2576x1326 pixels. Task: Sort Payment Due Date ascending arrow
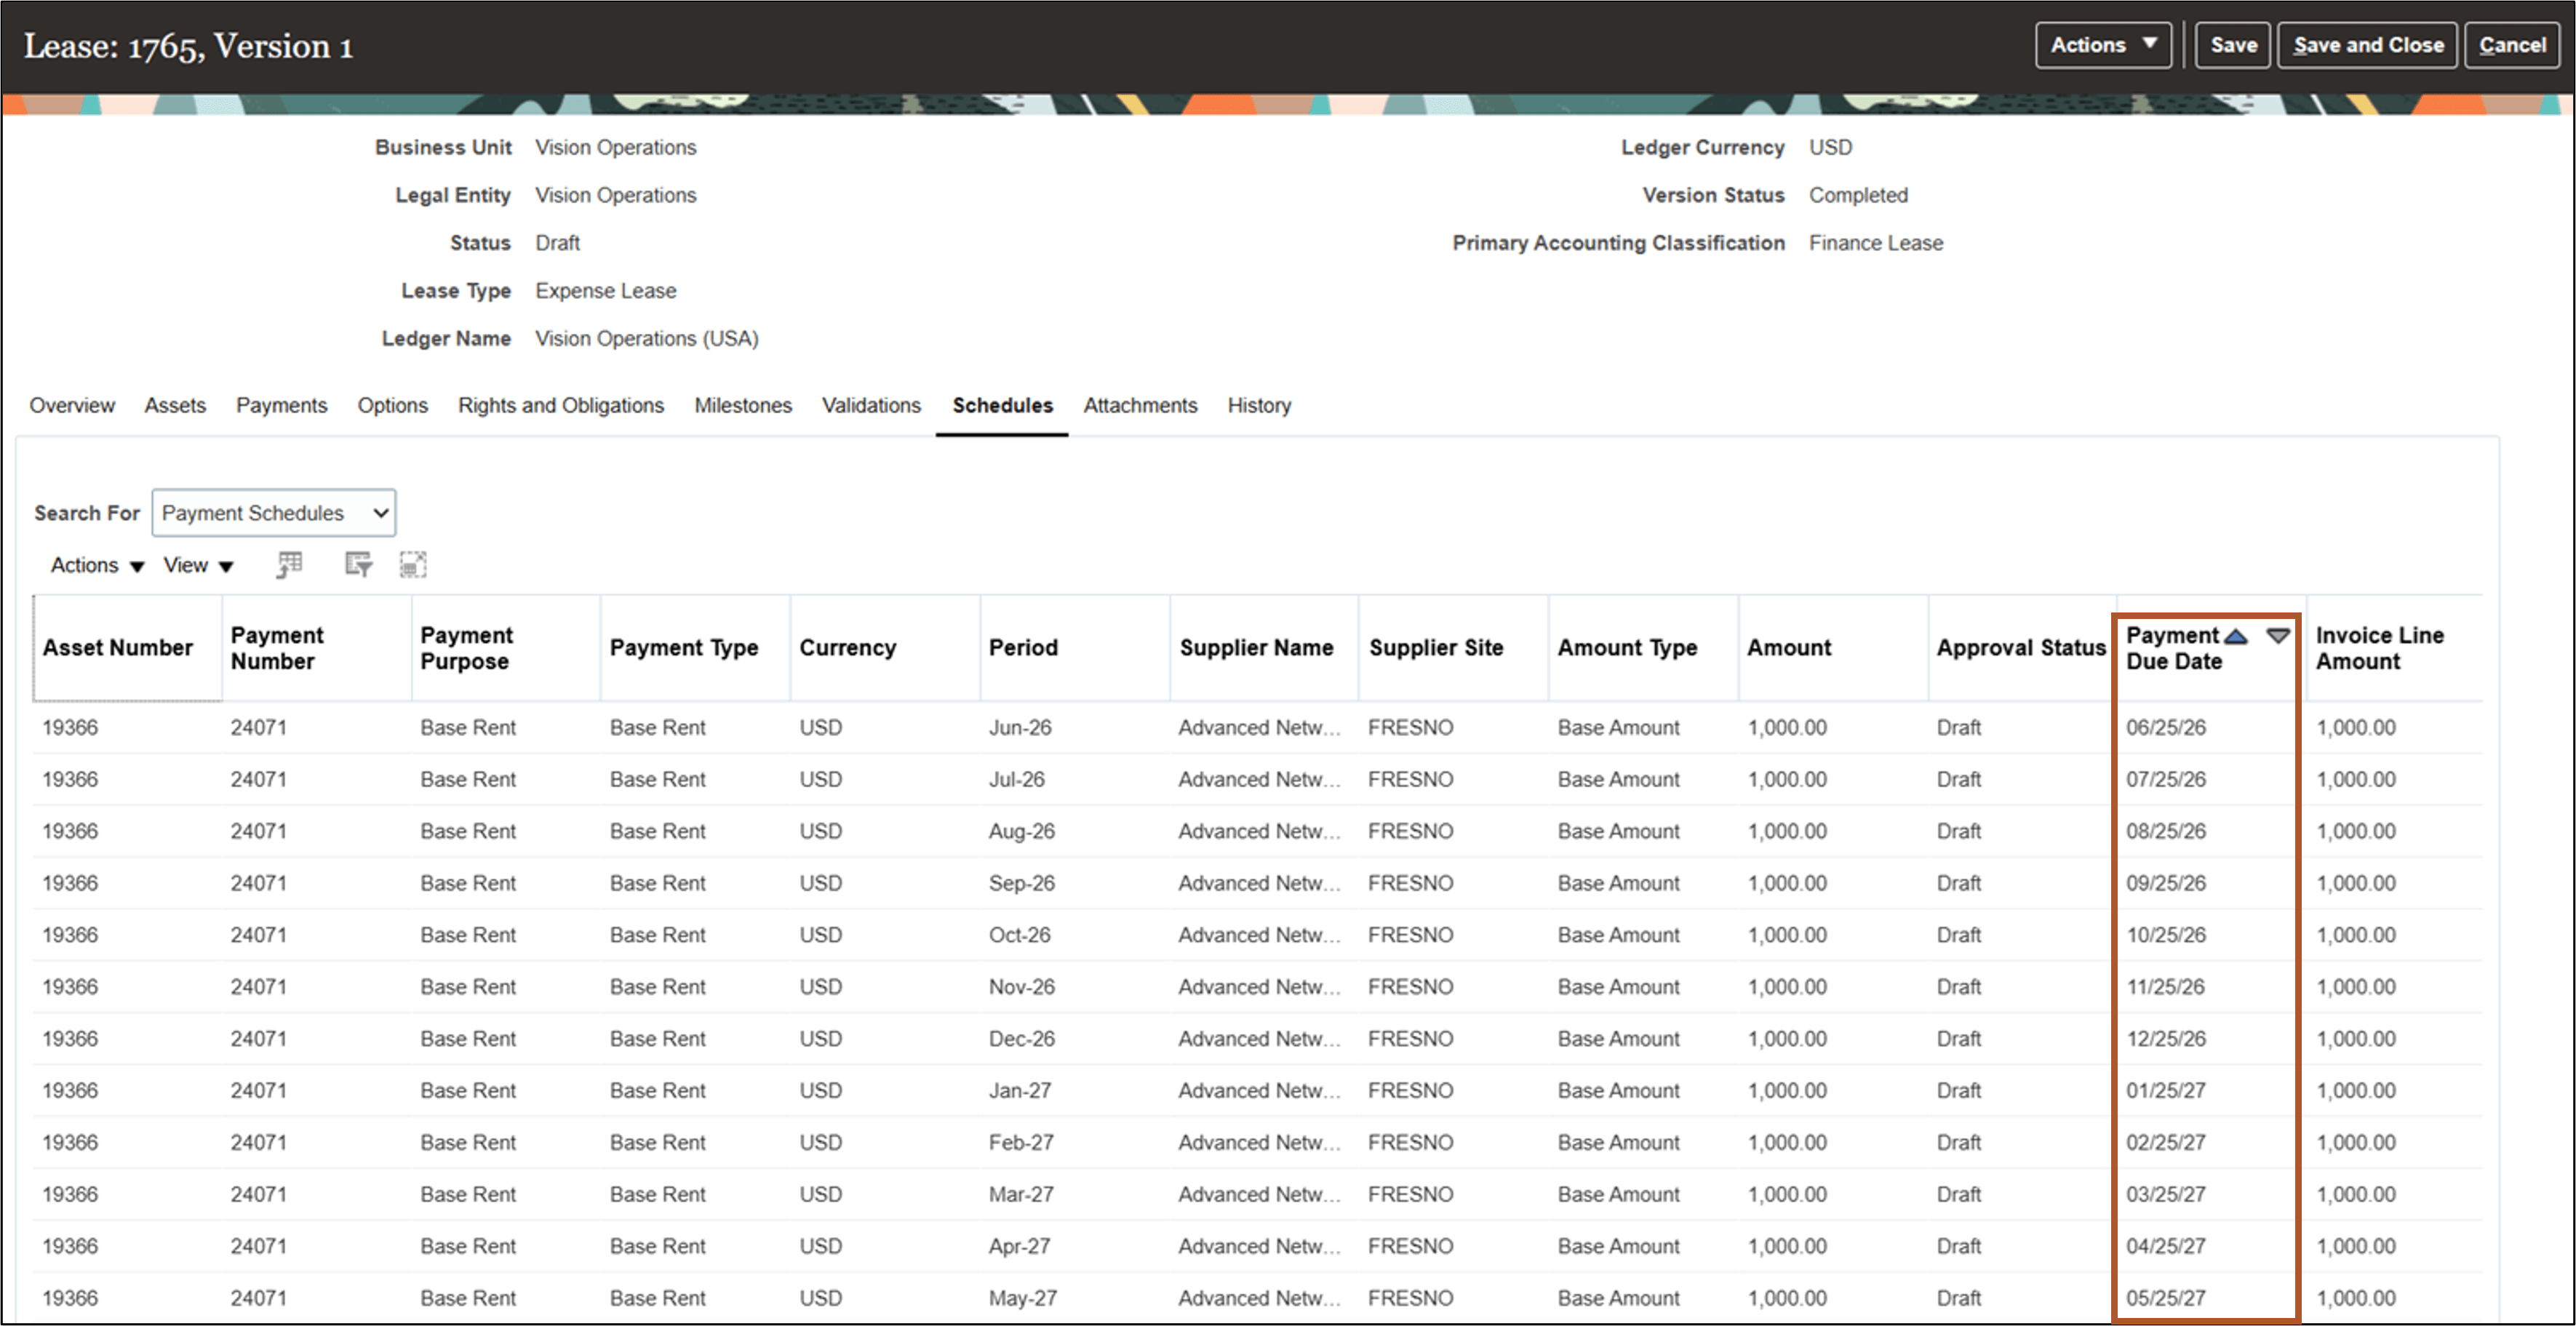2236,635
